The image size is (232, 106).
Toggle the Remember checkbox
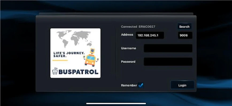point(141,85)
